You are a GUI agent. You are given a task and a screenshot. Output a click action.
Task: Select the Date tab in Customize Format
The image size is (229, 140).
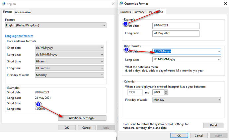(161, 12)
